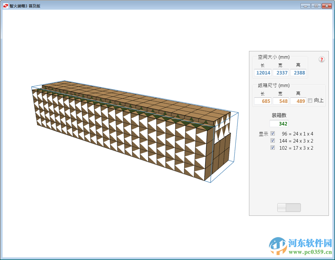Click the space length field 12014

(263, 73)
